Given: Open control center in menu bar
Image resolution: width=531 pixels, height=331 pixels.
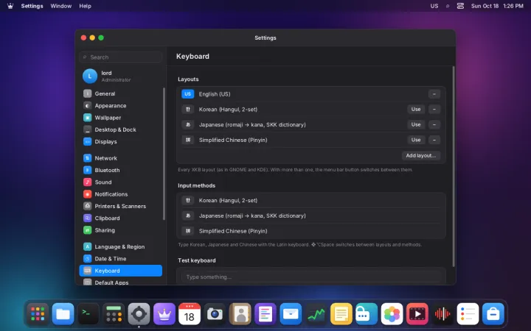Looking at the screenshot, I should 460,6.
